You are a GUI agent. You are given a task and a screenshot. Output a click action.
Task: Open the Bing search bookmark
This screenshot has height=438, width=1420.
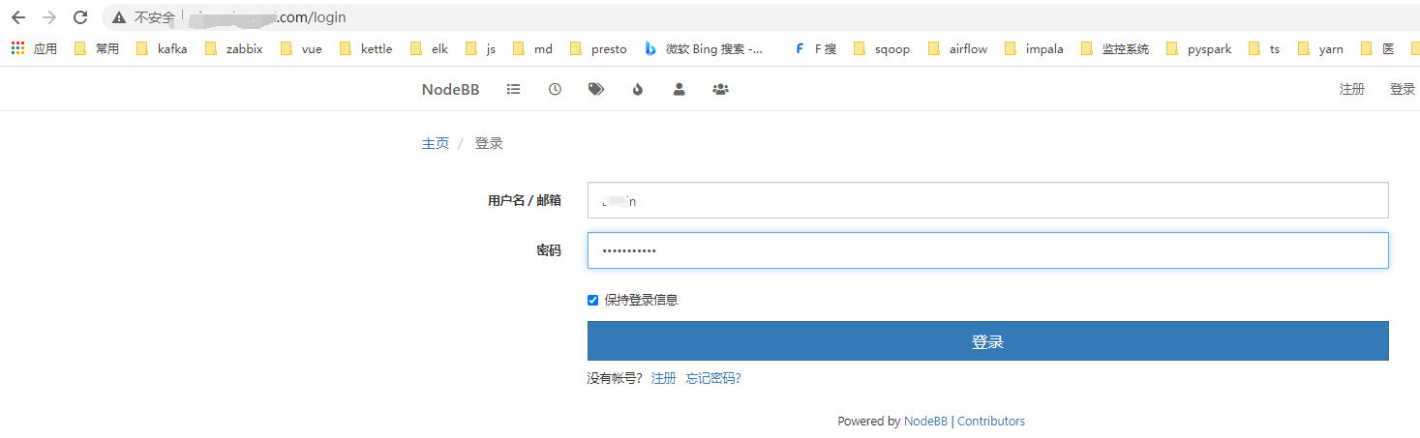pyautogui.click(x=706, y=48)
